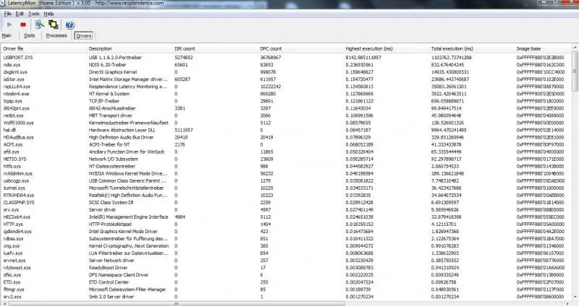Sort by Driver file column header
The height and width of the screenshot is (306, 579).
pos(14,48)
